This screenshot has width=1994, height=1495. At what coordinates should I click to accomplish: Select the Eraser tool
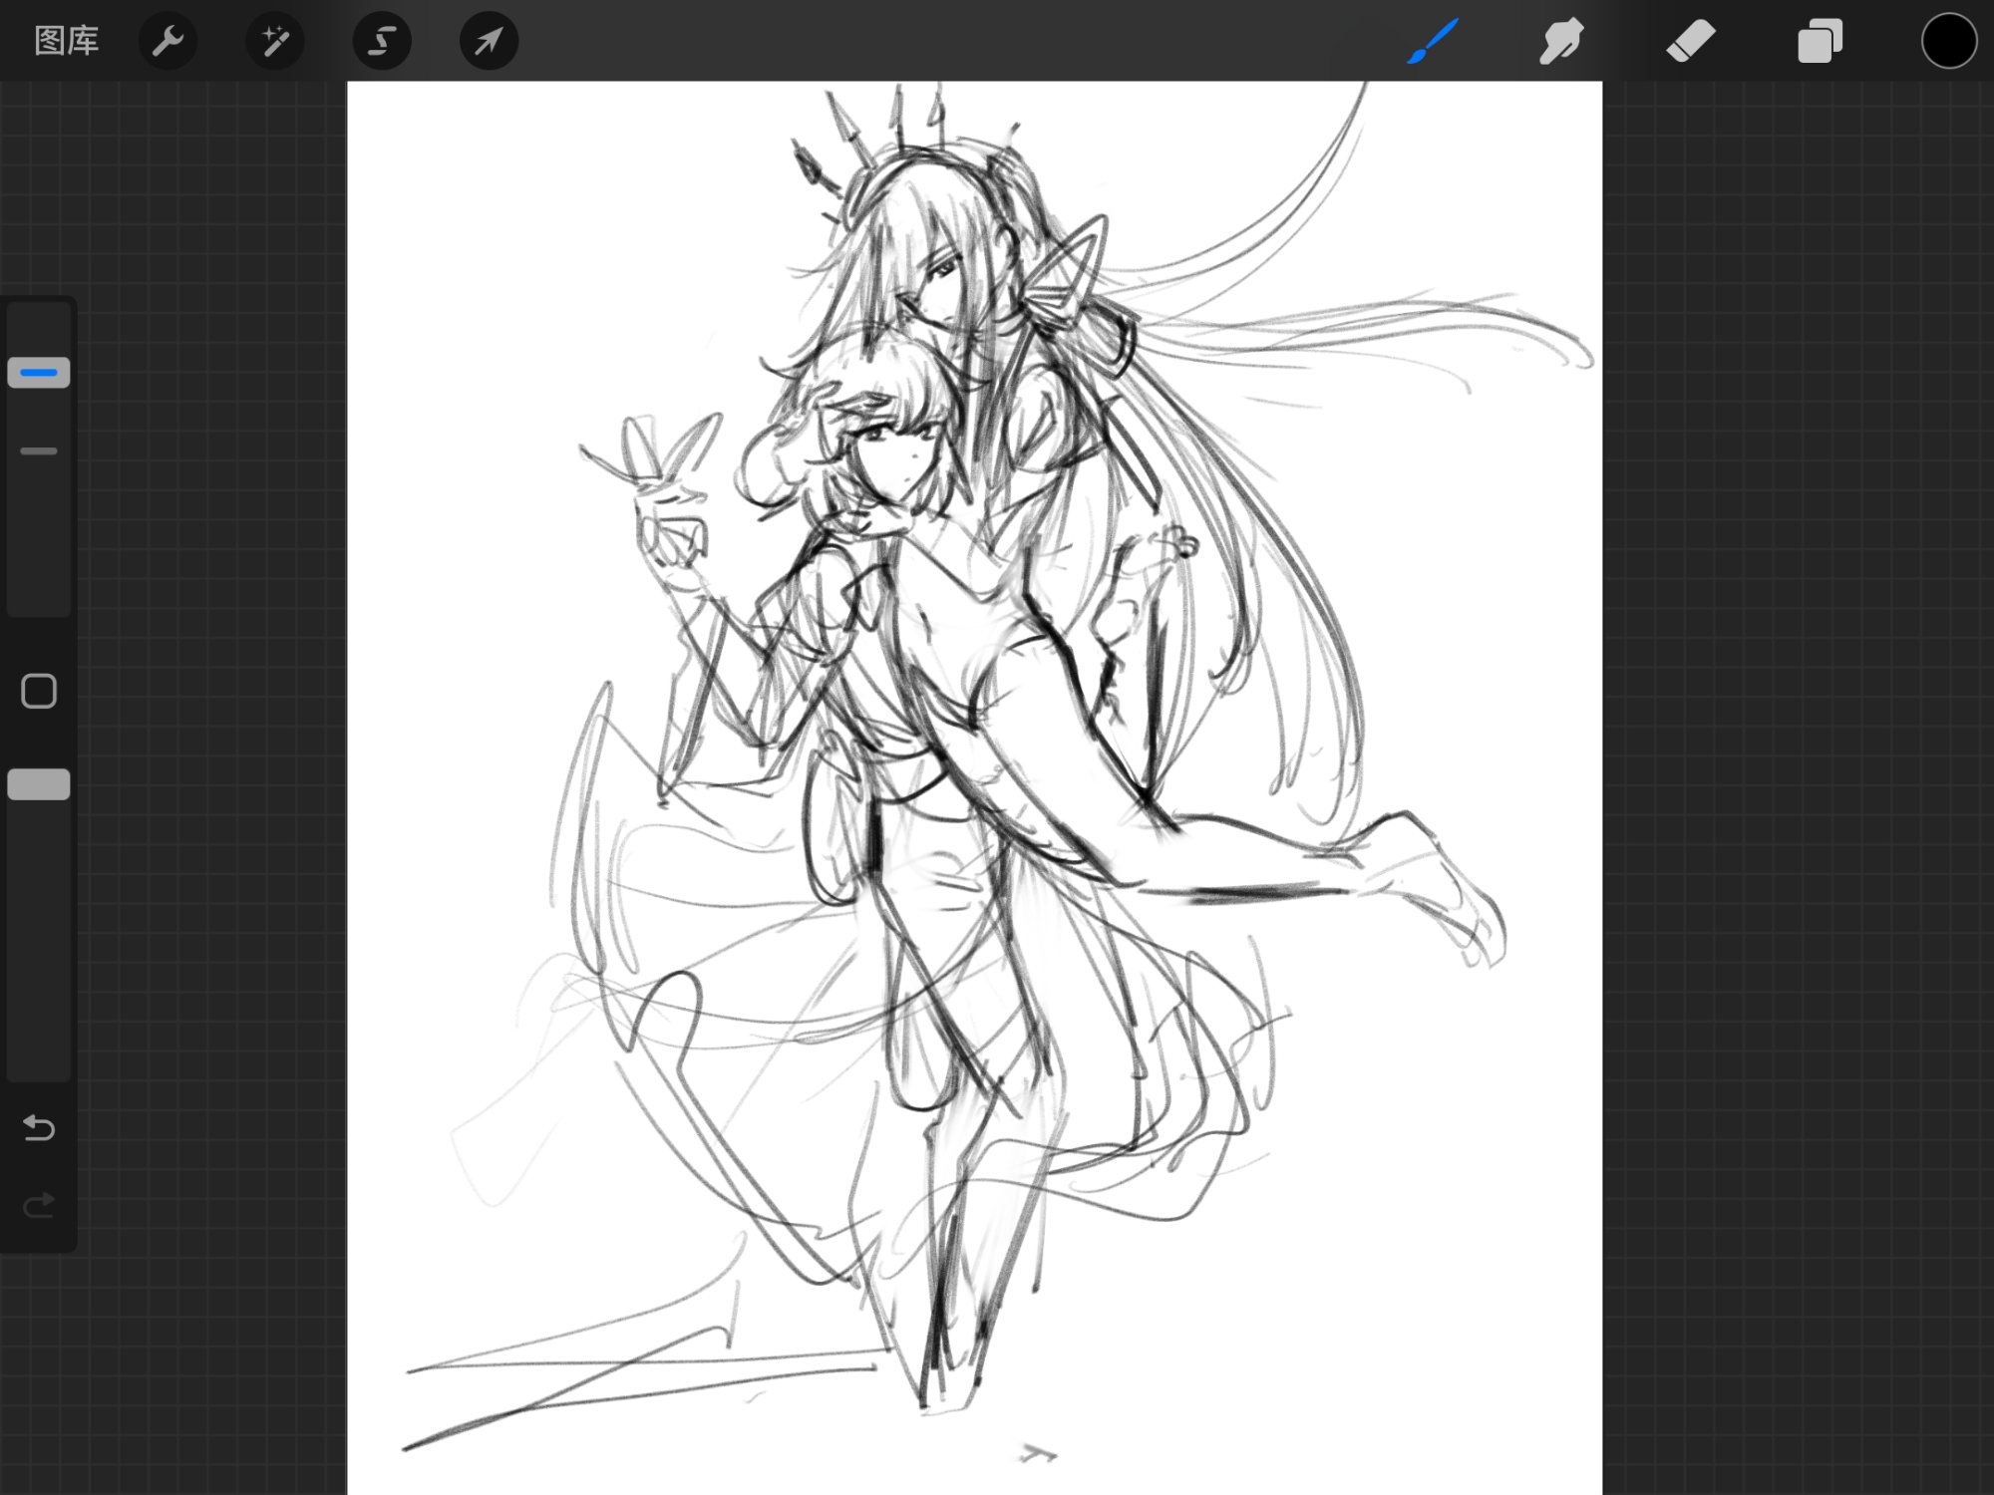pos(1690,41)
